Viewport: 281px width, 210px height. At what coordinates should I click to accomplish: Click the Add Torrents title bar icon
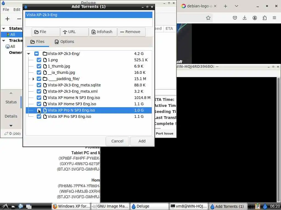coord(26,7)
